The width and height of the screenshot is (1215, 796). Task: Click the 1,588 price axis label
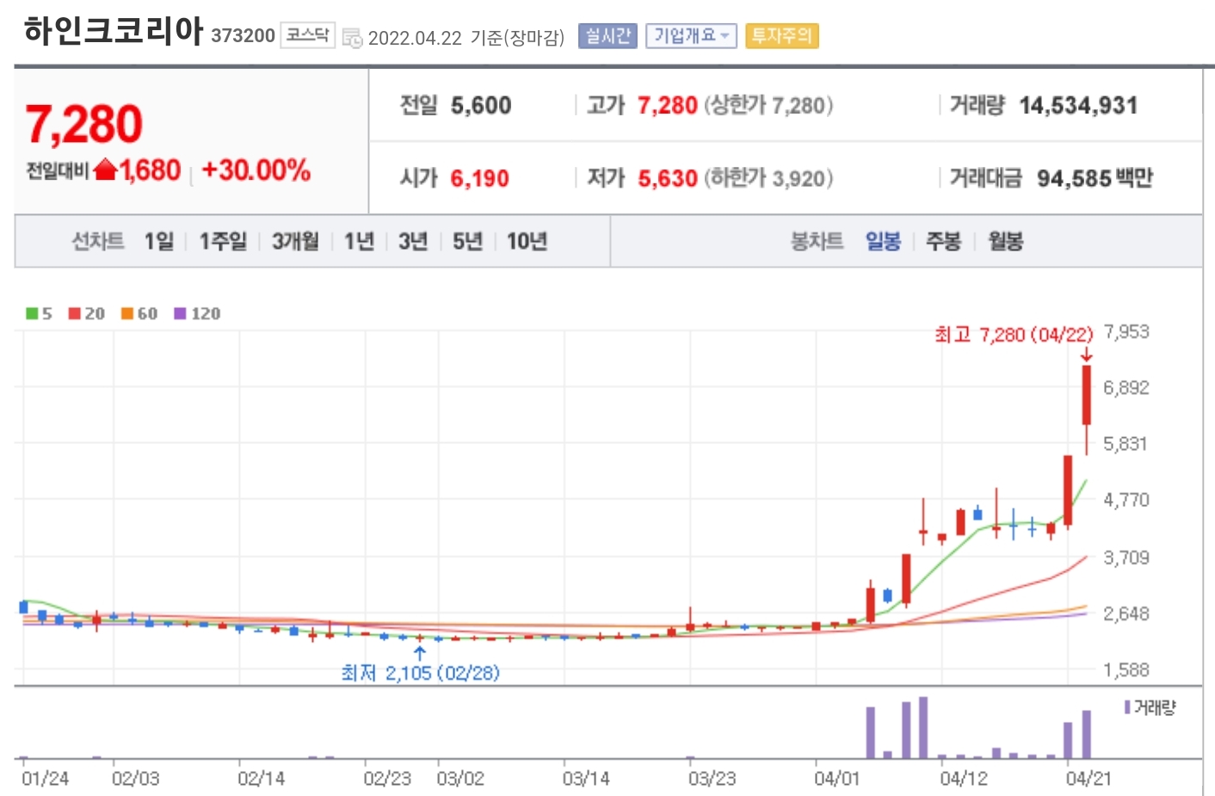(1126, 670)
